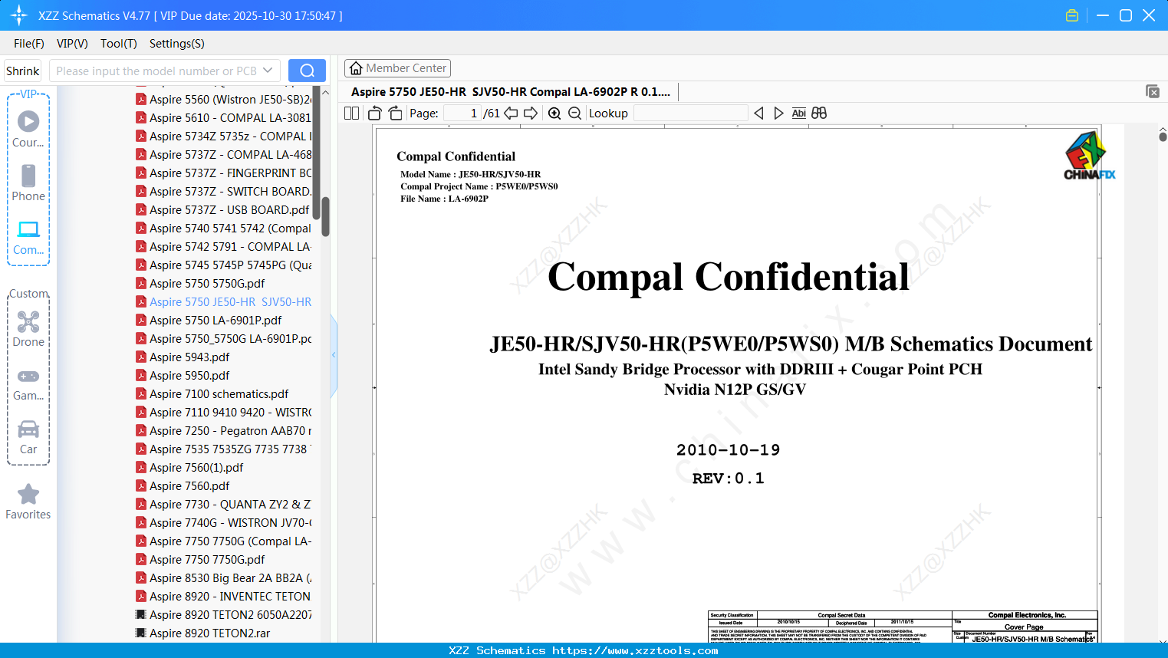Open Aspire 7535 7535ZG 7735 7738 file
This screenshot has height=658, width=1168.
pos(224,449)
